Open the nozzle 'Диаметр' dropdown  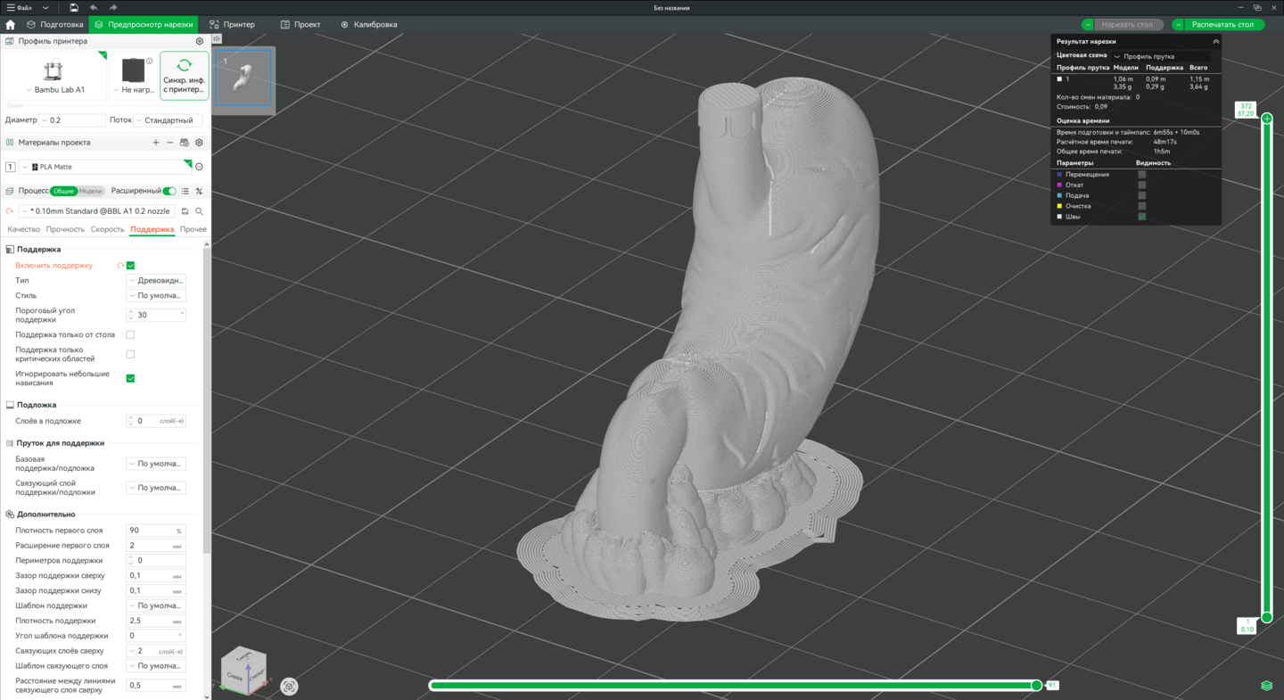coord(73,120)
